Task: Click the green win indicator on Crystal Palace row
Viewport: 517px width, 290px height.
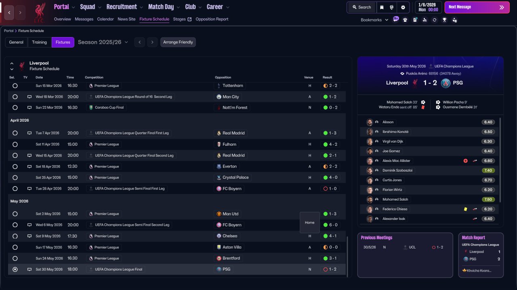Action: click(325, 177)
